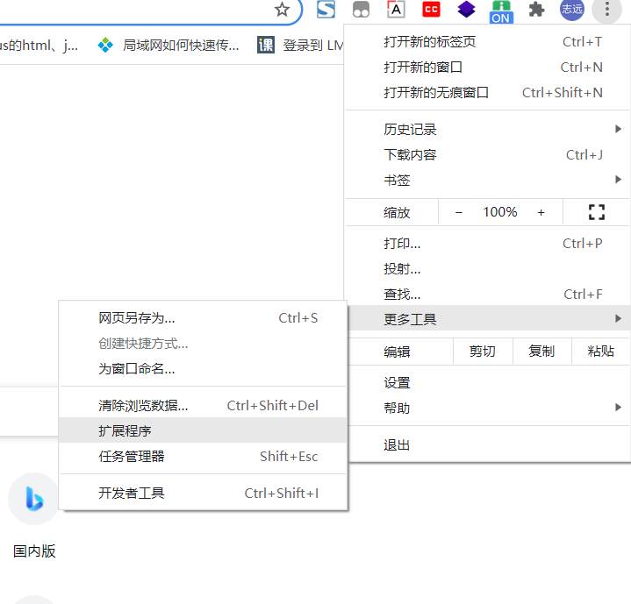Toggle fullscreen mode icon in zoom row
The width and height of the screenshot is (631, 604).
point(597,212)
